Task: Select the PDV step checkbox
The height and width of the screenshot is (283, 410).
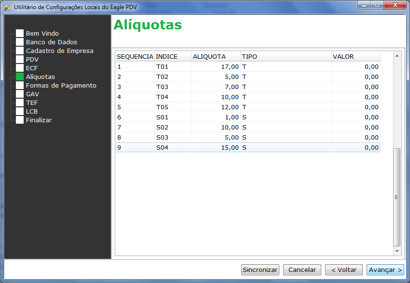Action: pyautogui.click(x=20, y=59)
